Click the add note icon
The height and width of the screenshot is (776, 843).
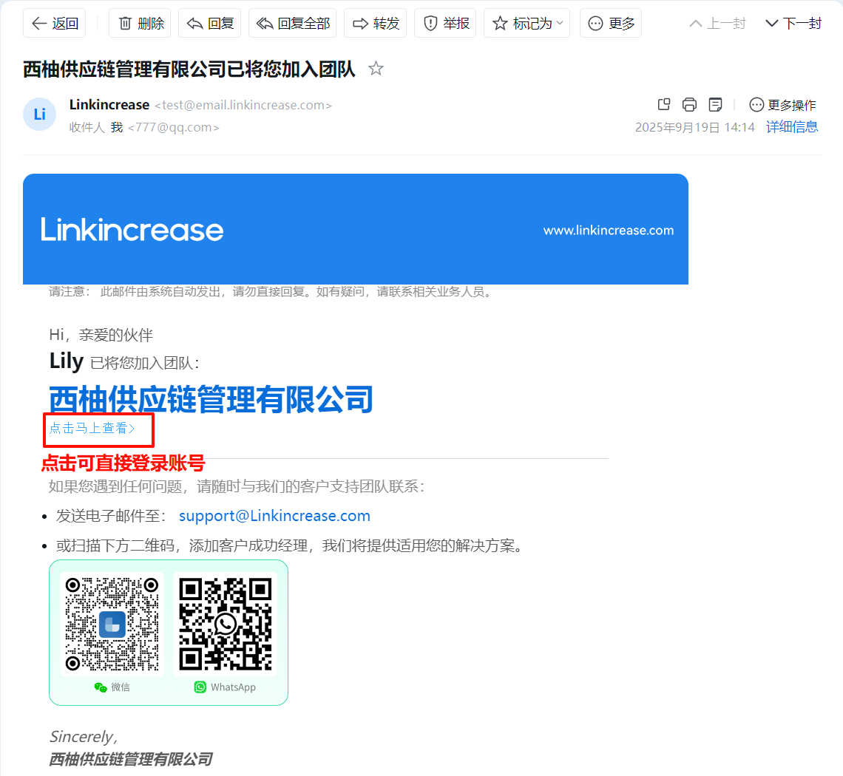click(715, 104)
